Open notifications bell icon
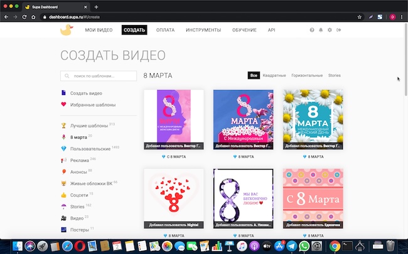This screenshot has height=254, width=408. pos(321,30)
